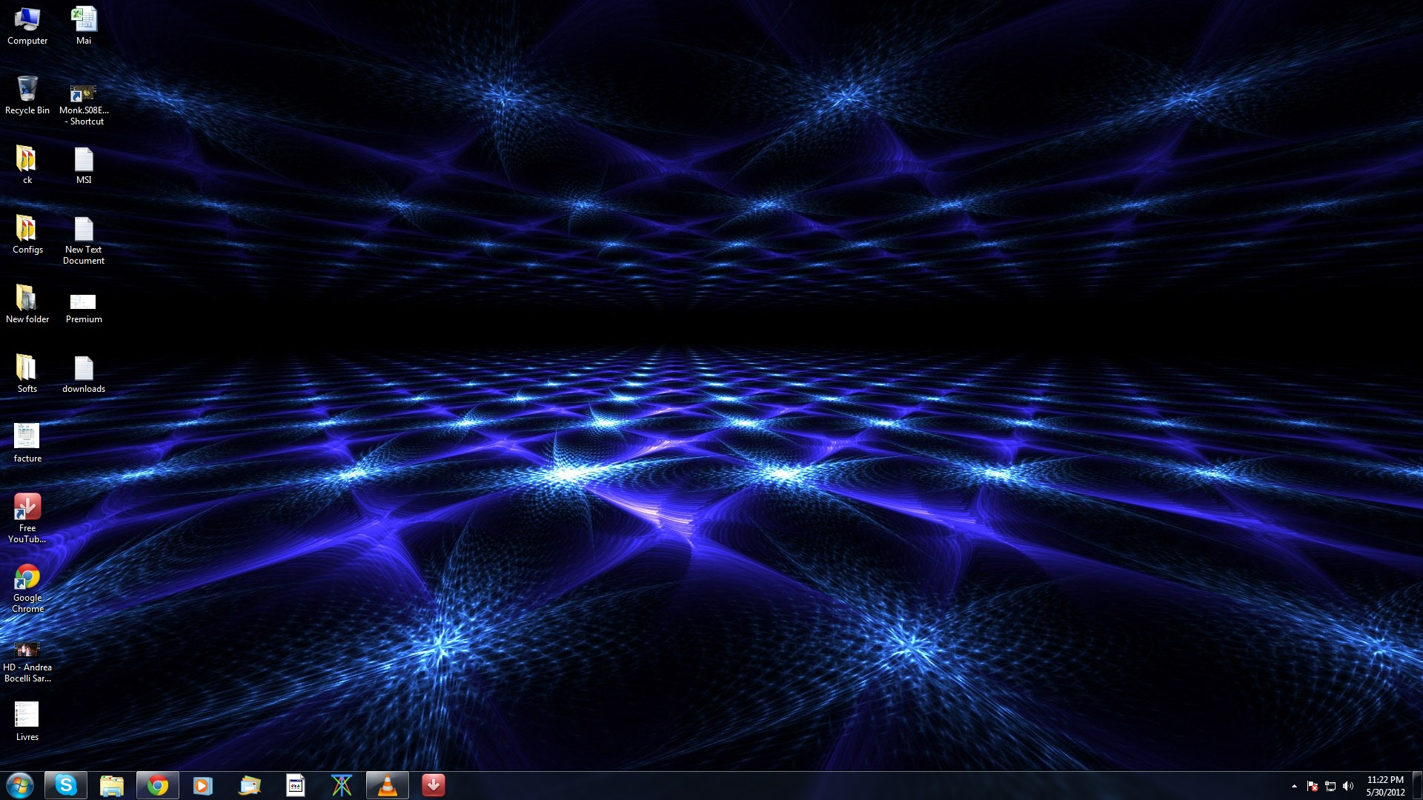
Task: Click the red download-arrow taskbar icon
Action: tap(434, 785)
